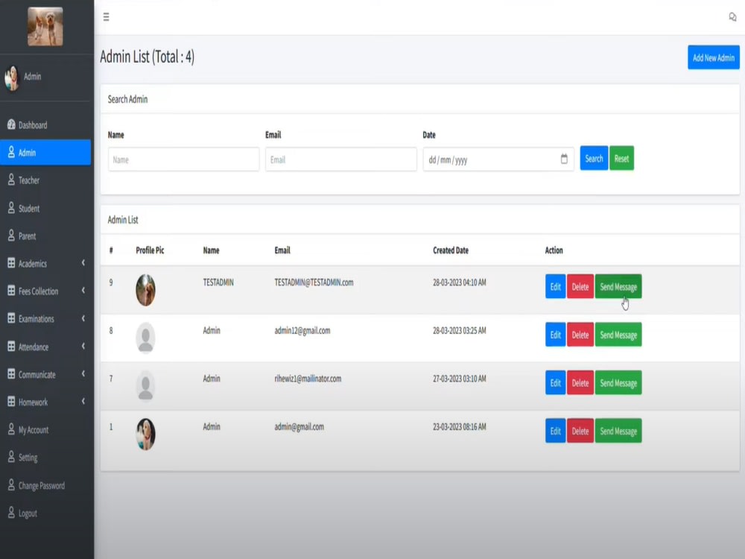
Task: Edit the TESTADMIN admin record
Action: [x=554, y=286]
